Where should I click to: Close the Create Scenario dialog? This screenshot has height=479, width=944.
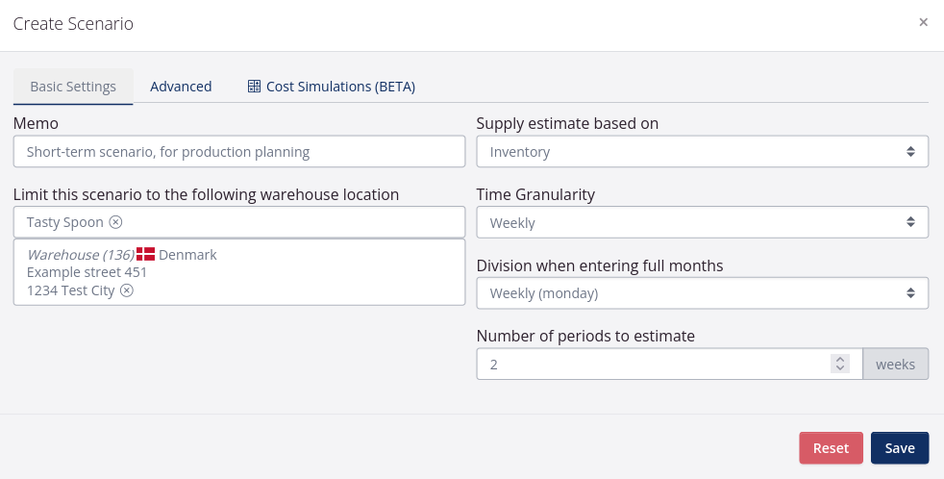tap(923, 22)
